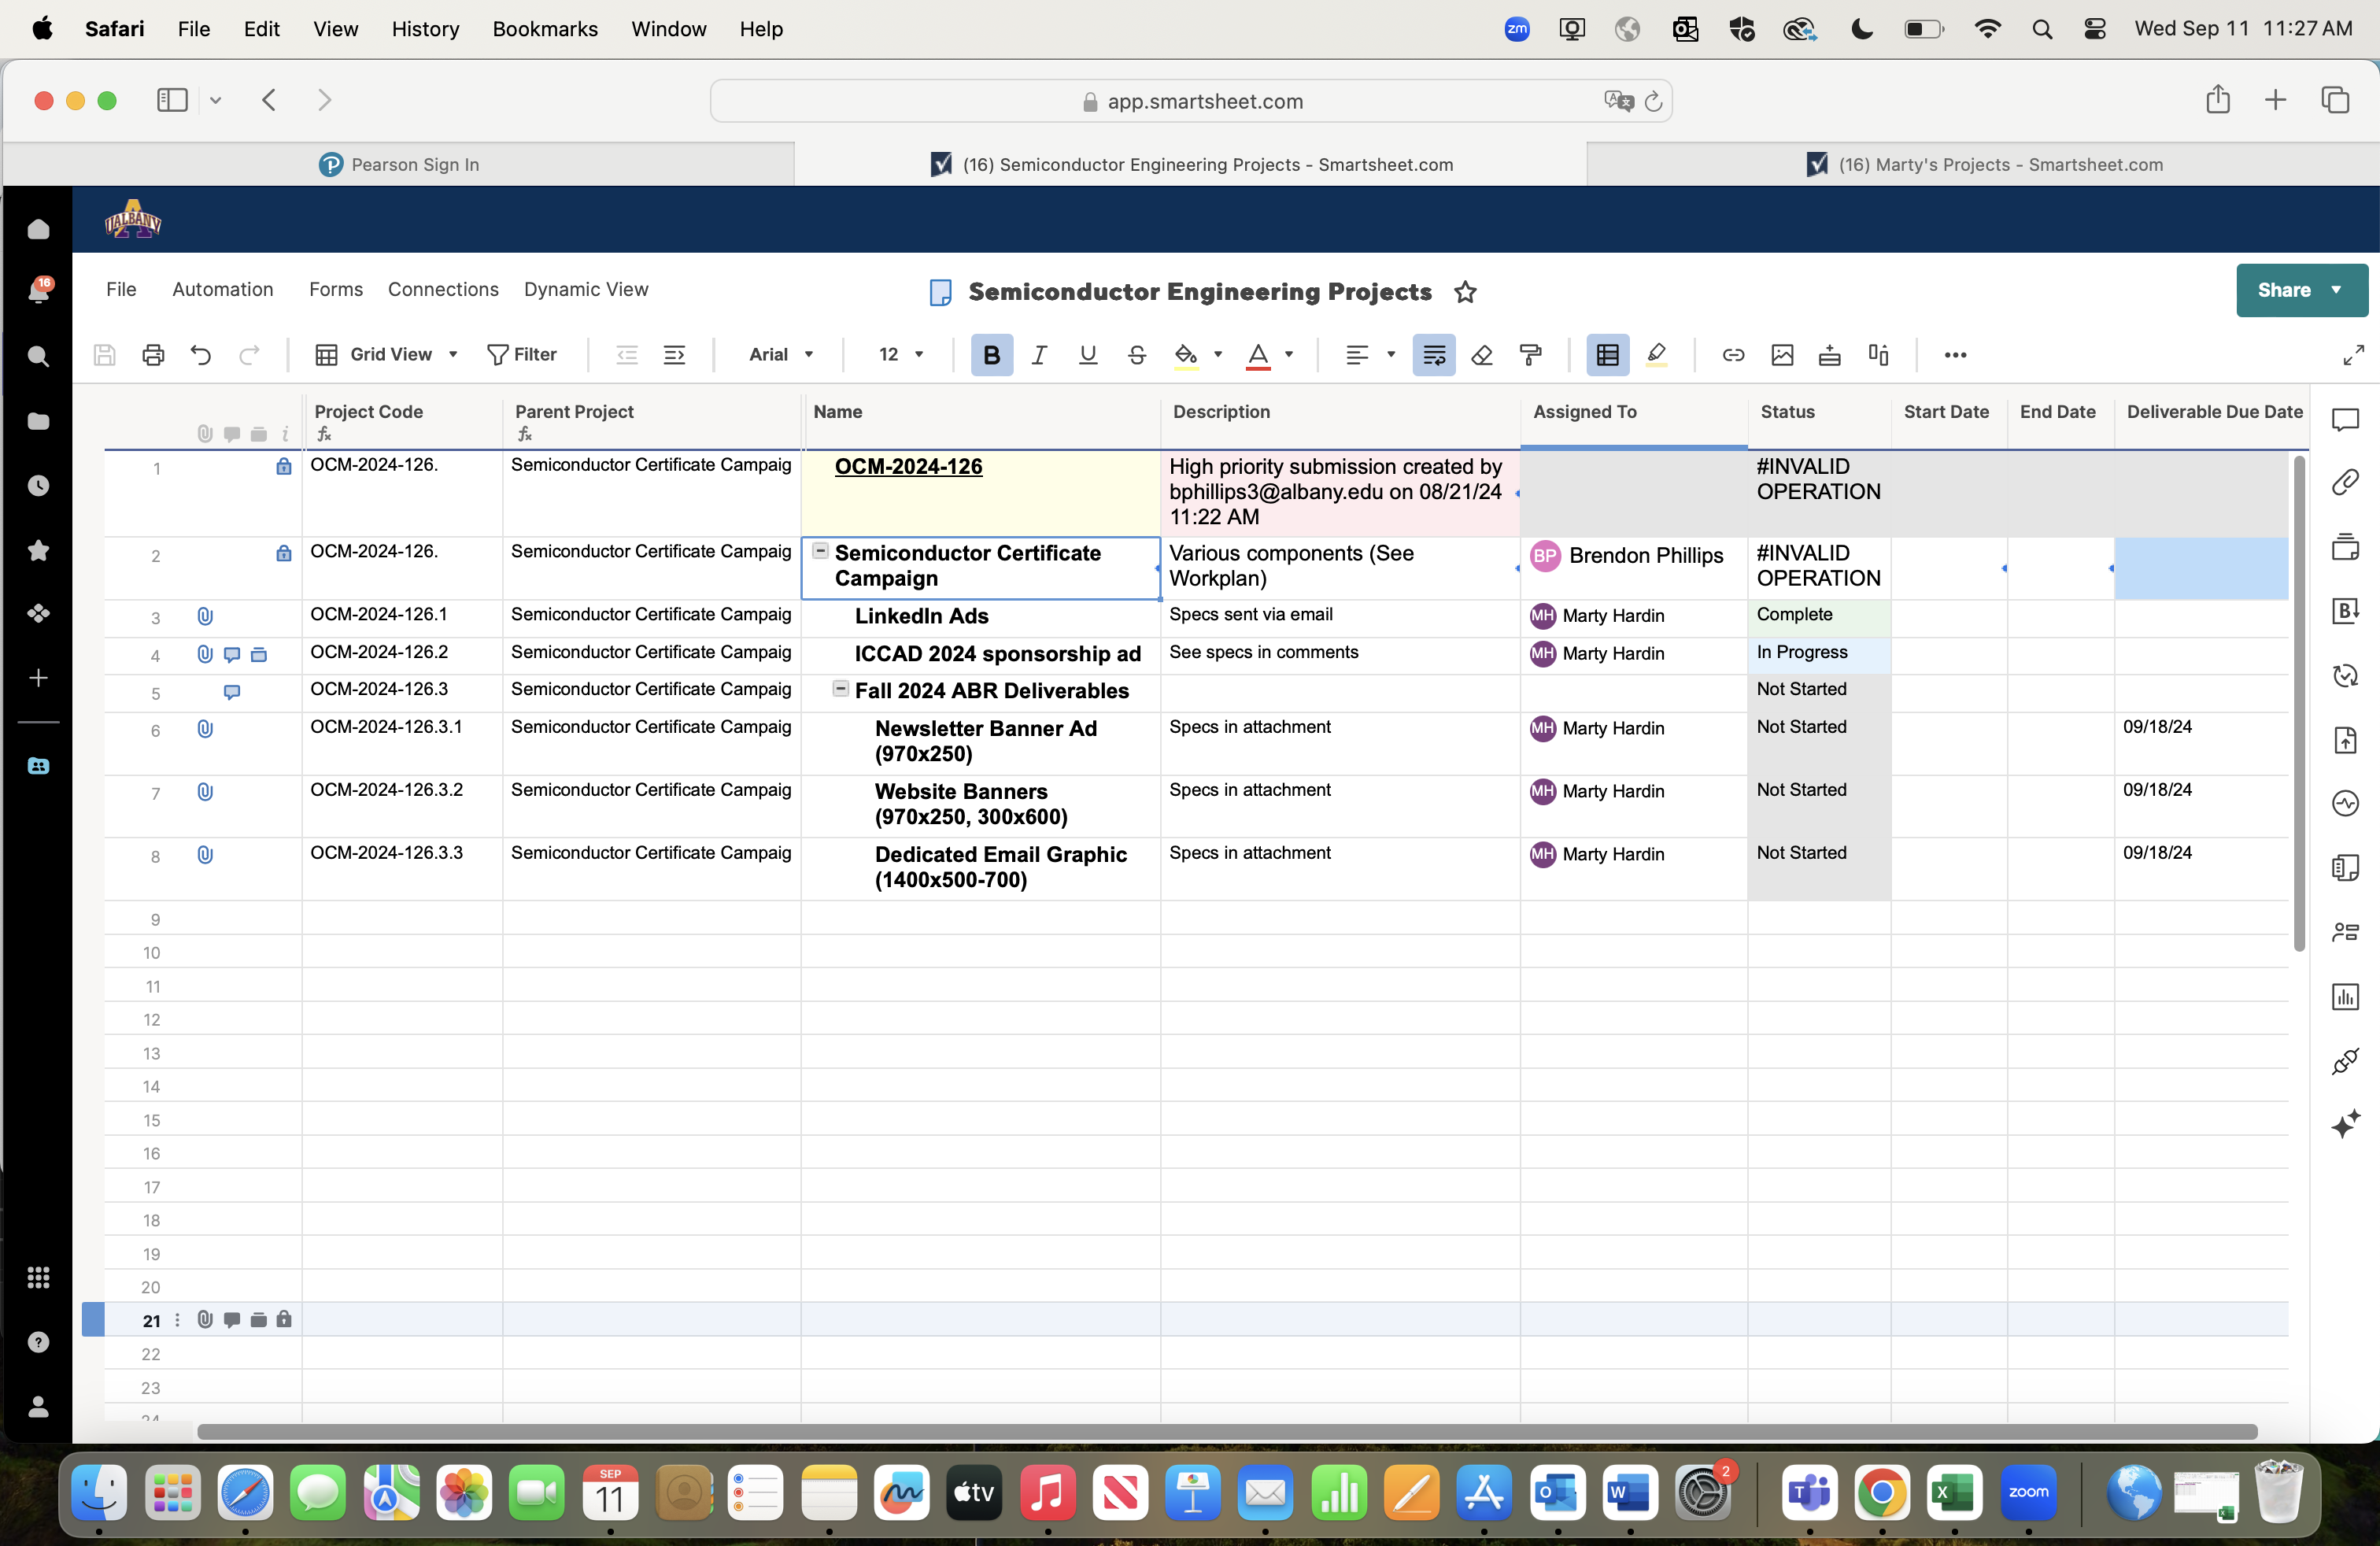Undo the last action
The image size is (2380, 1546).
(x=201, y=355)
